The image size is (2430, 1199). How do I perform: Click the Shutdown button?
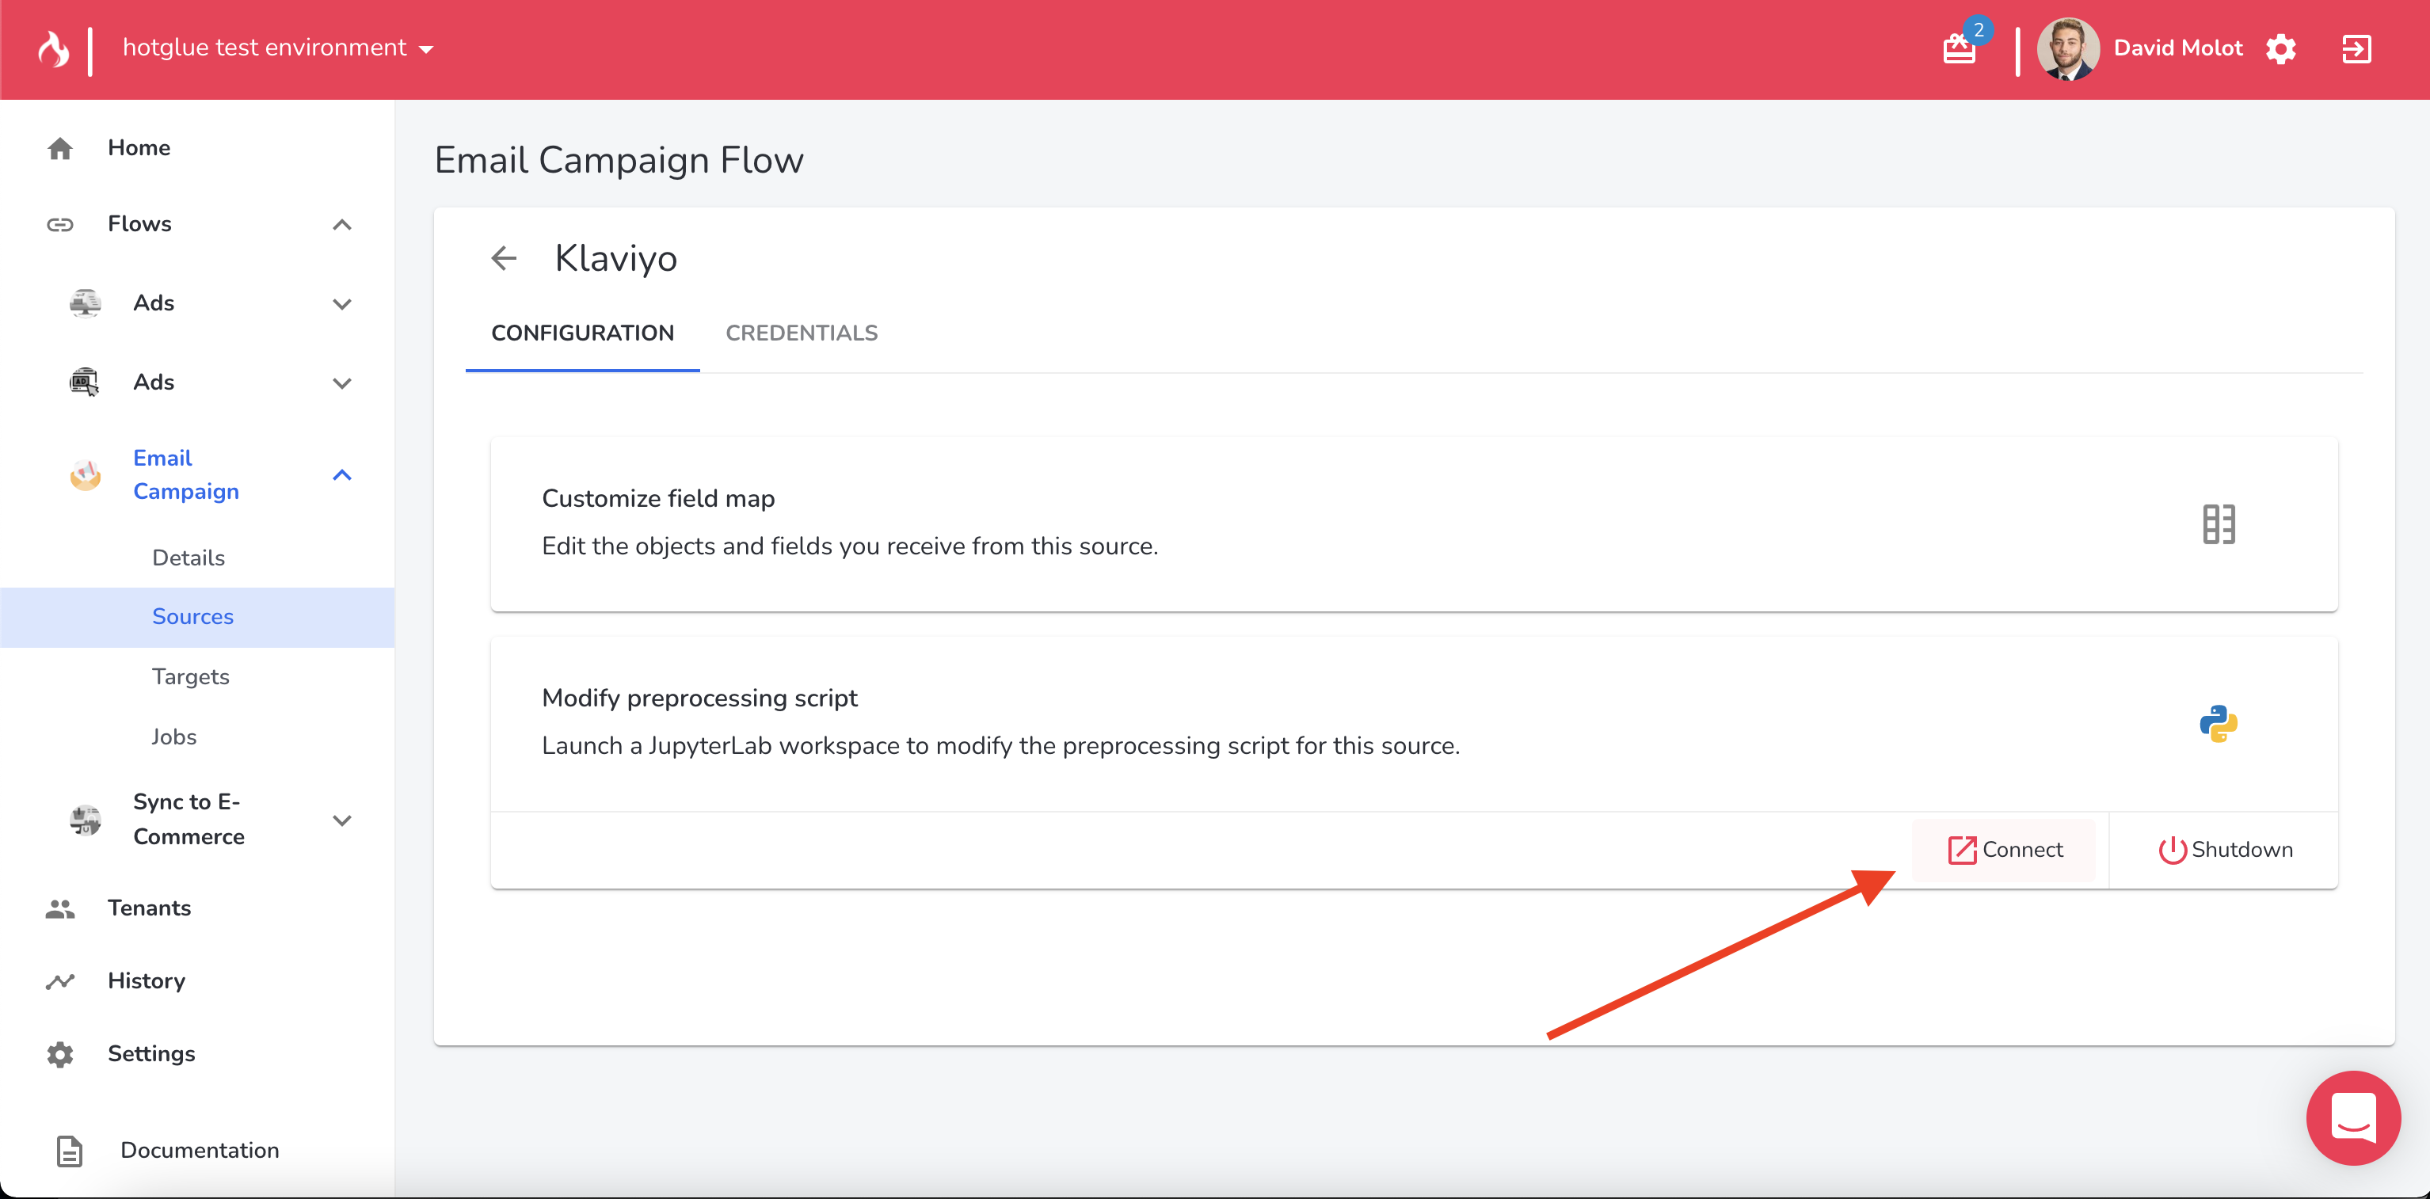2224,850
